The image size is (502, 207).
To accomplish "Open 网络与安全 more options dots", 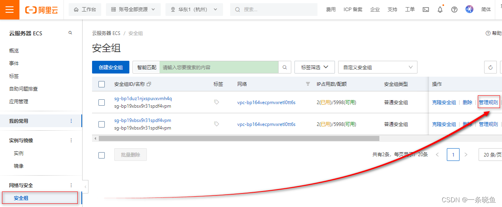I will pyautogui.click(x=71, y=185).
